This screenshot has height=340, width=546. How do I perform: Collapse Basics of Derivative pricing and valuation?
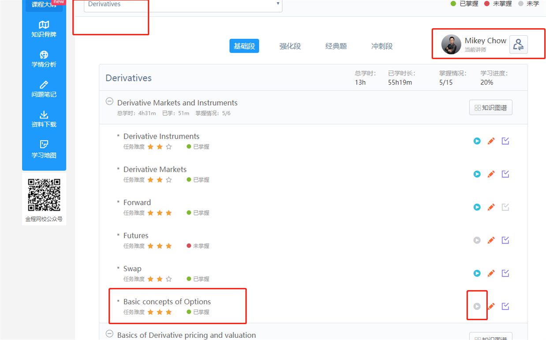click(x=109, y=334)
